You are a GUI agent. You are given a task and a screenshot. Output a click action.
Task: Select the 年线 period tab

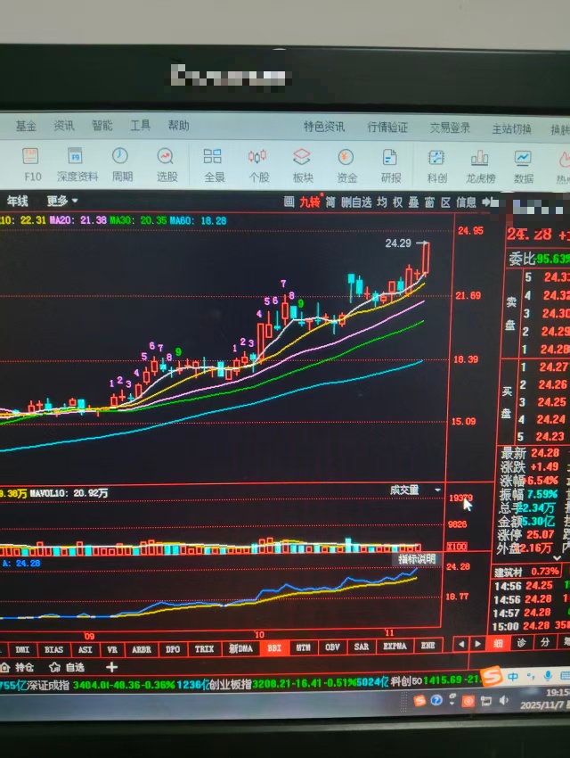(x=18, y=201)
